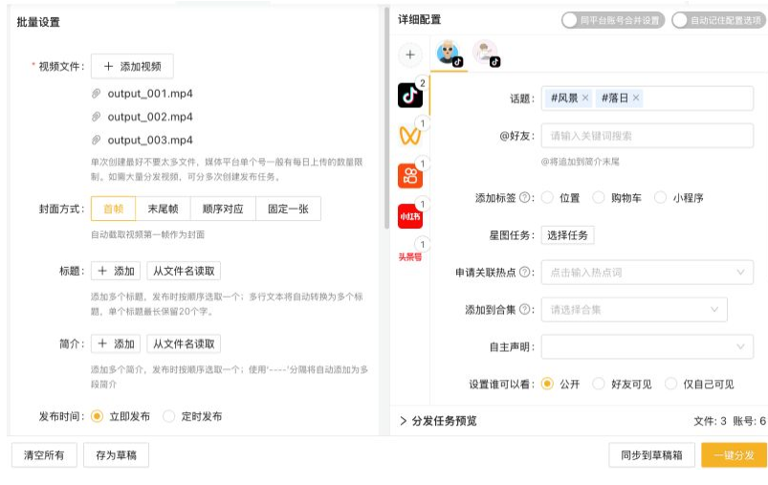The width and height of the screenshot is (768, 485).
Task: Click paperclip icon of output_001.mp4
Action: [x=96, y=93]
